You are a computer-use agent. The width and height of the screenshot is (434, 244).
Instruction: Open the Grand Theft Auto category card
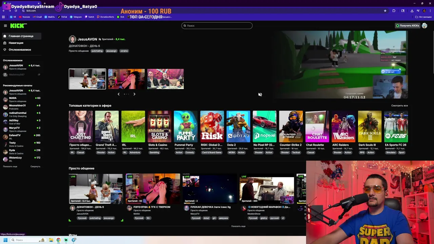click(x=107, y=126)
